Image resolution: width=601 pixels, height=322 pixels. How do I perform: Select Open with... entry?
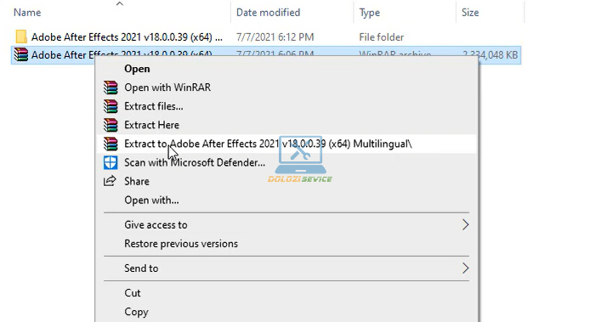151,201
